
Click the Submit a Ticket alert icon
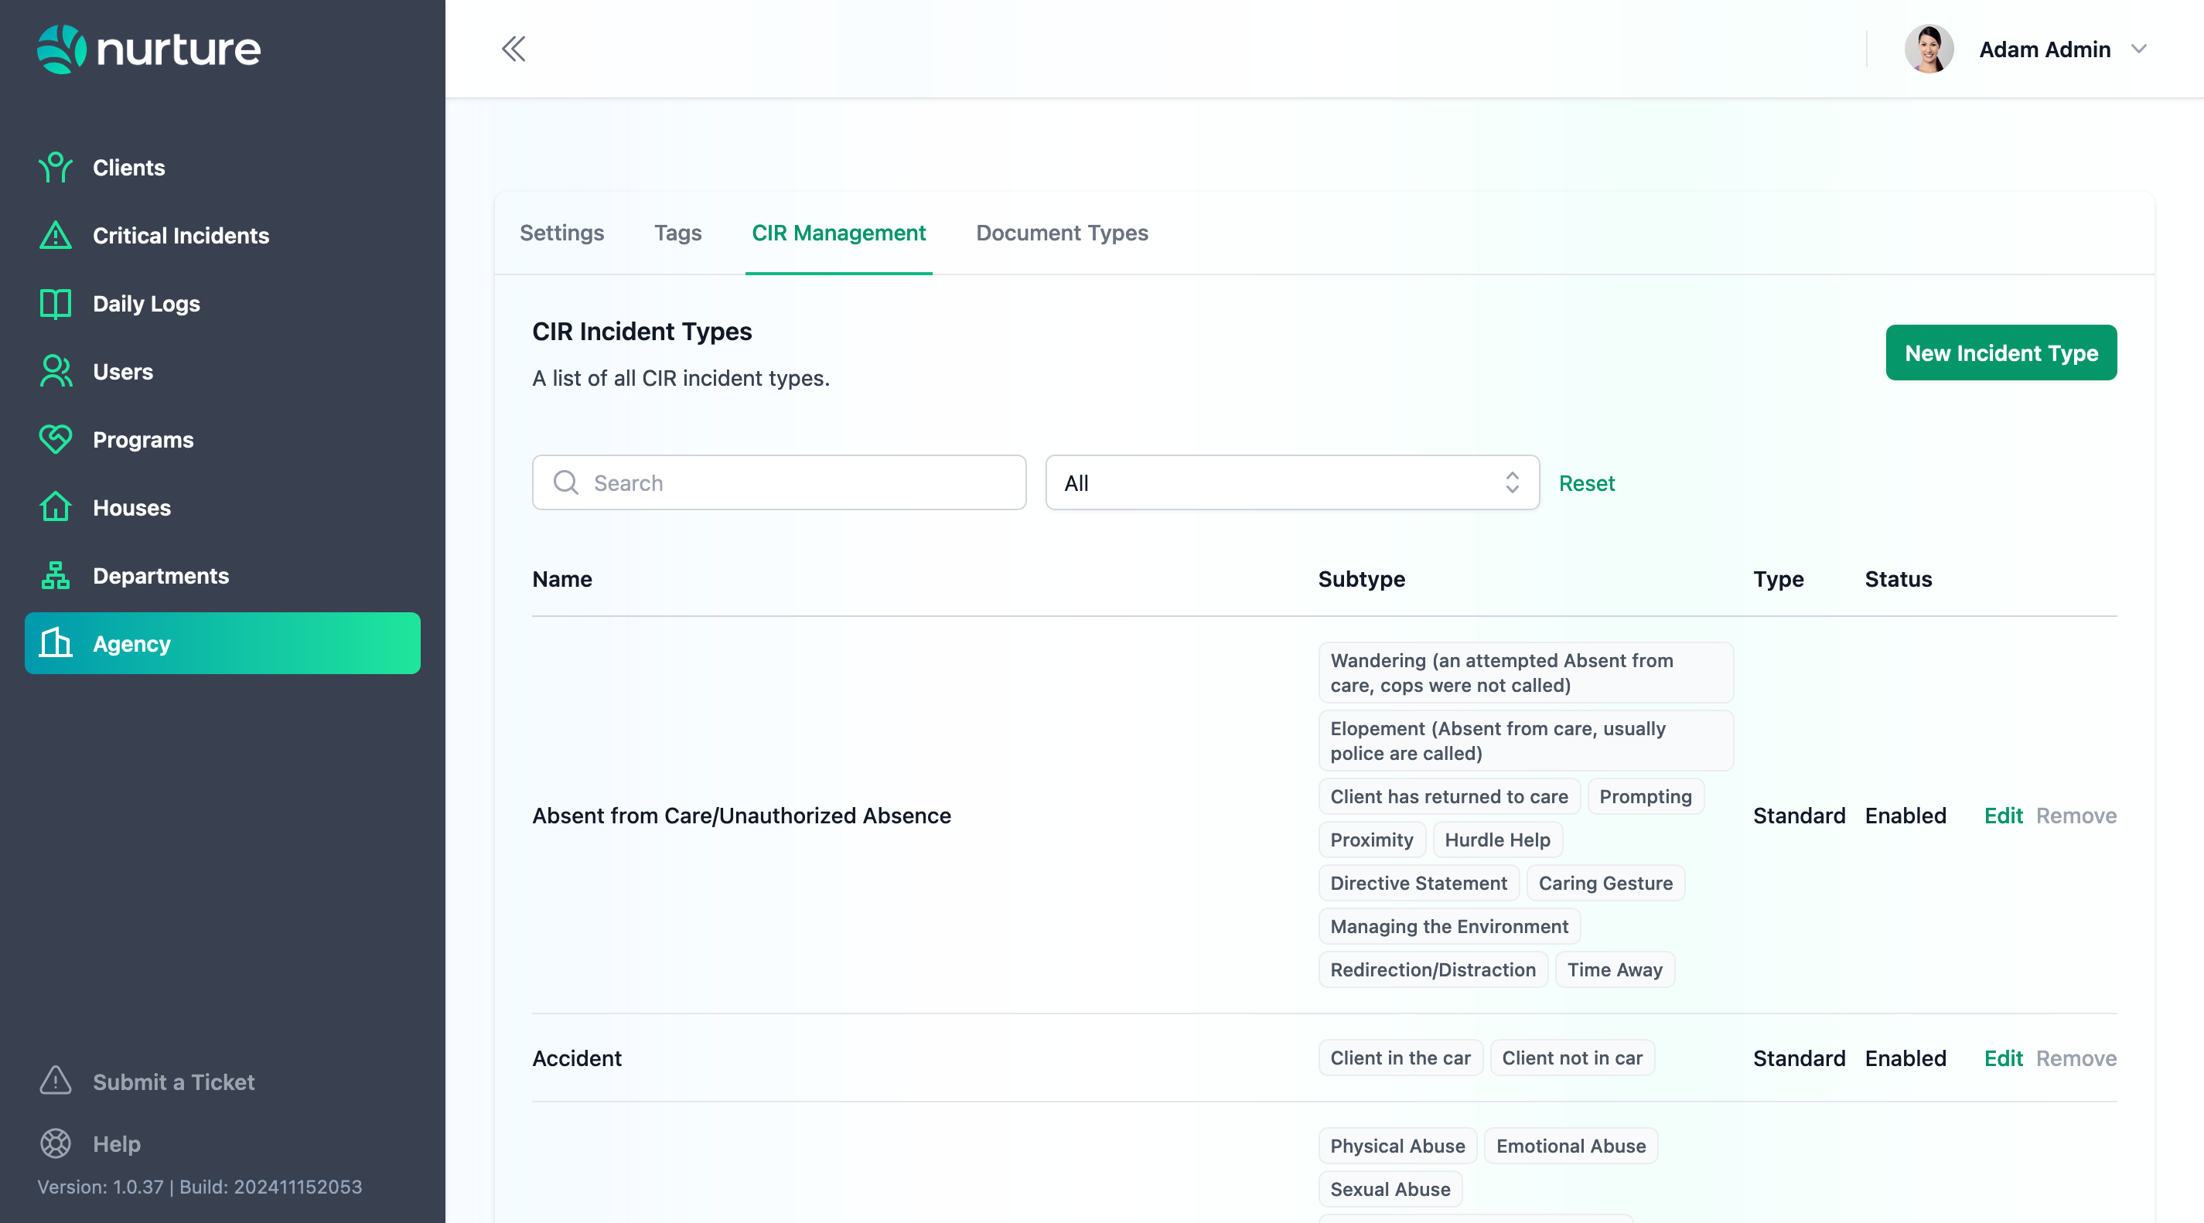[x=56, y=1081]
